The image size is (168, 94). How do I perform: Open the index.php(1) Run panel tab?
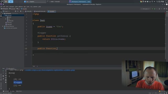coord(11,68)
